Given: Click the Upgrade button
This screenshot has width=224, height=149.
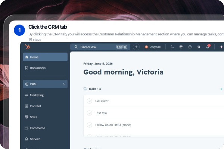Looking at the screenshot, I should [x=153, y=47].
